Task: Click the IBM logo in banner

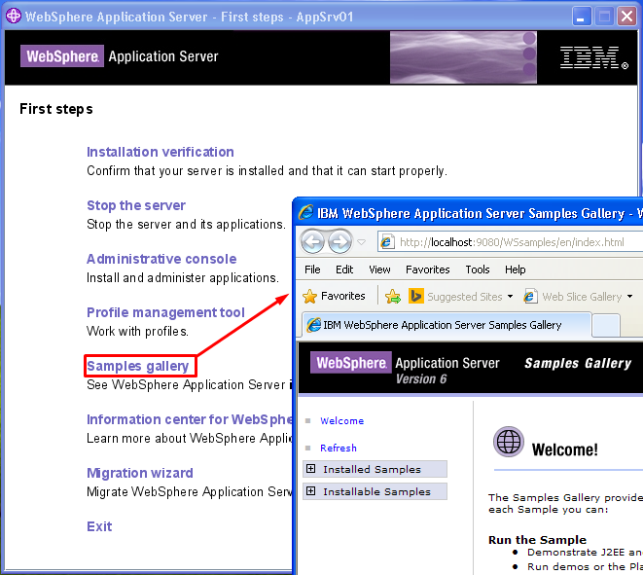Action: (593, 57)
